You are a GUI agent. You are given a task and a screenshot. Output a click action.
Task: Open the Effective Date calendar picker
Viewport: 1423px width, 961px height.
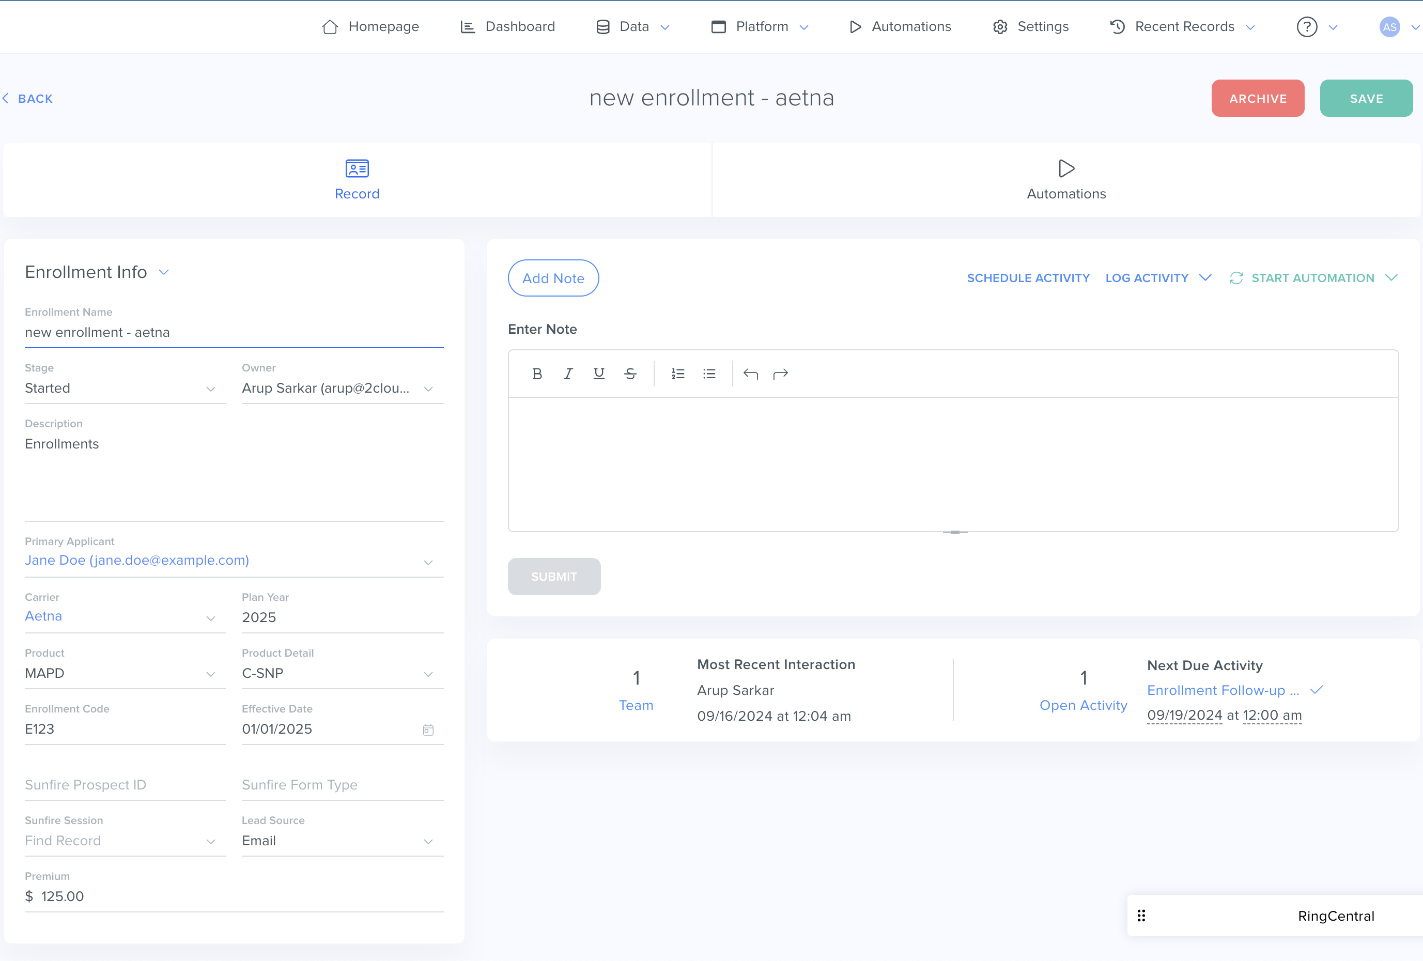click(x=428, y=730)
